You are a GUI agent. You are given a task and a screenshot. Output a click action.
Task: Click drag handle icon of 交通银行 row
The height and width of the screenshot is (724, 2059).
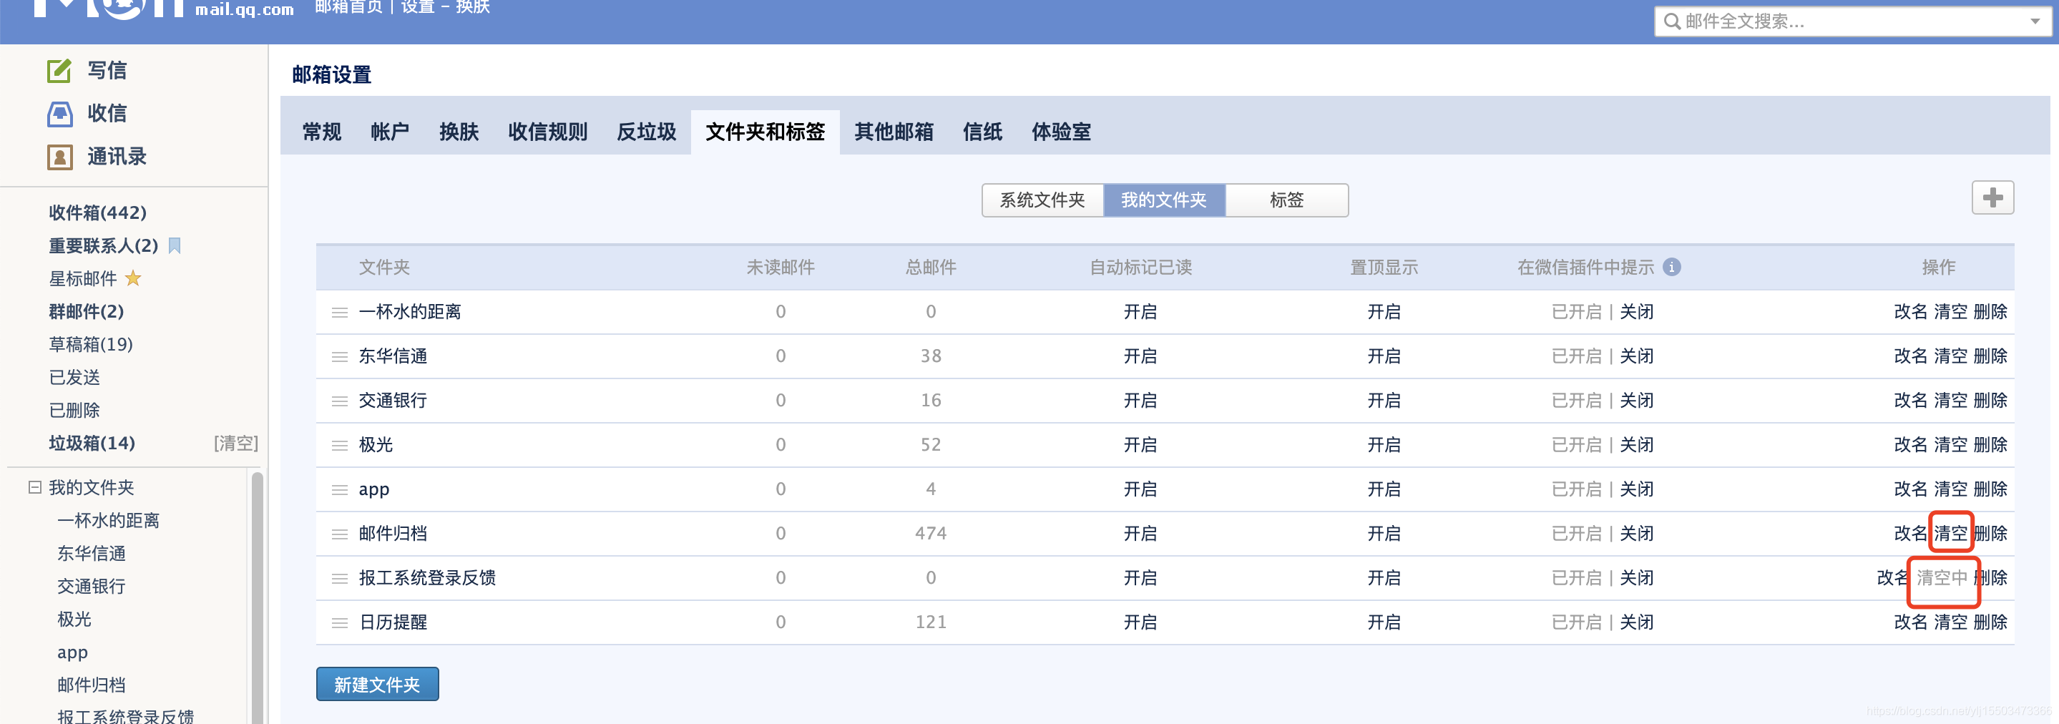[340, 401]
